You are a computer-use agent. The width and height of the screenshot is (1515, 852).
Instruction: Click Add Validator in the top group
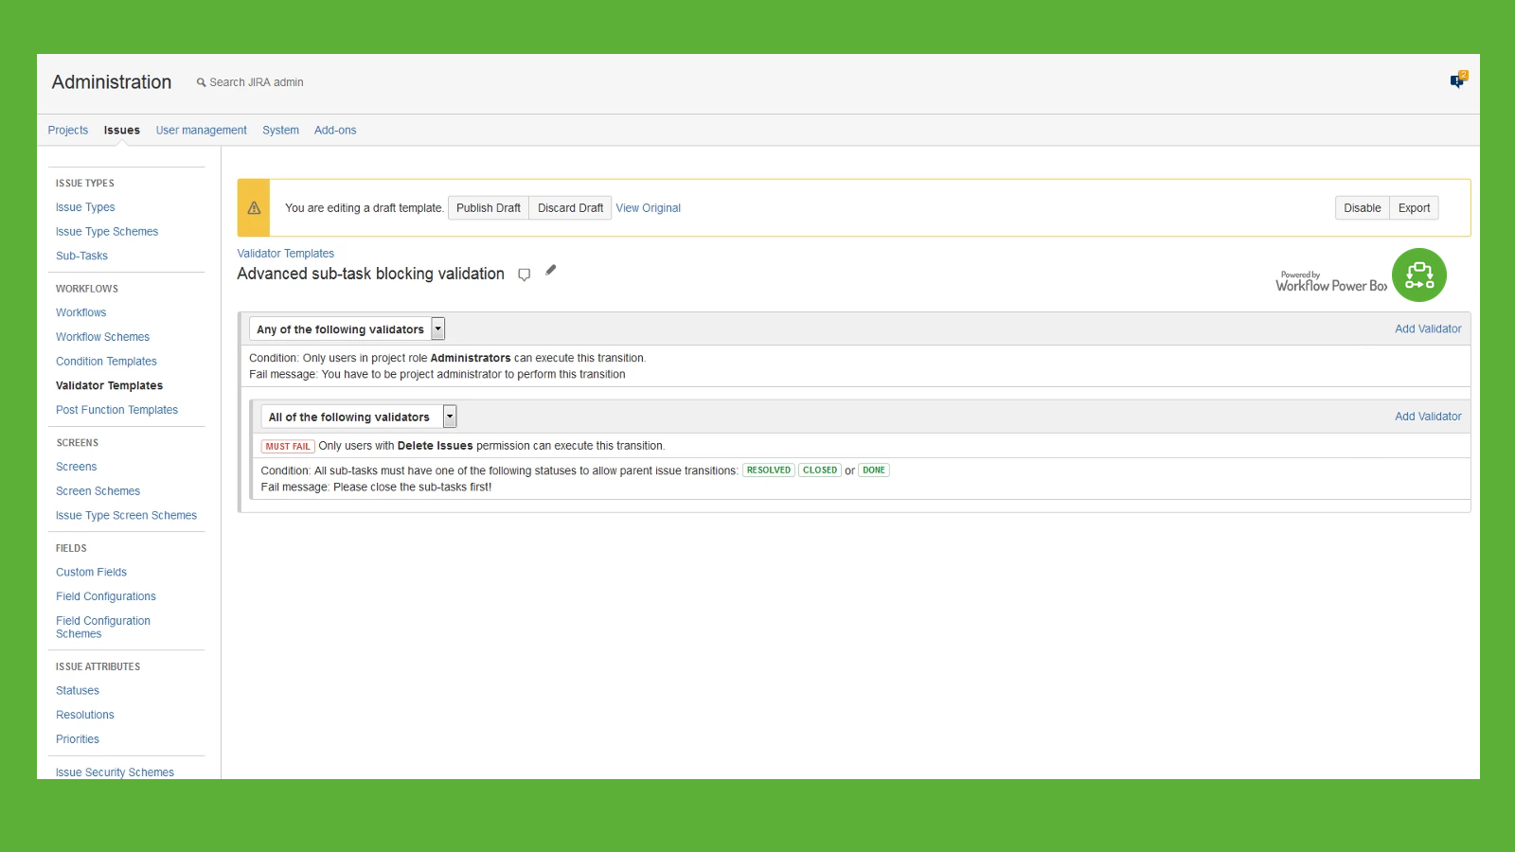1427,329
